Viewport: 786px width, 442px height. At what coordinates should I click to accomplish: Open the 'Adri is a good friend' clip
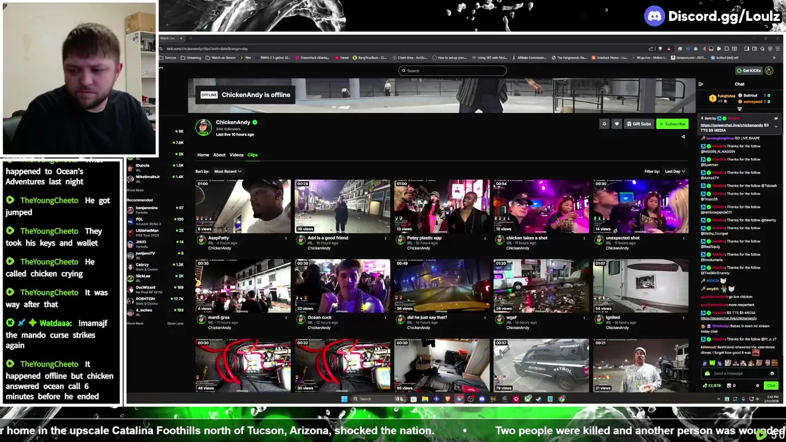[x=343, y=206]
